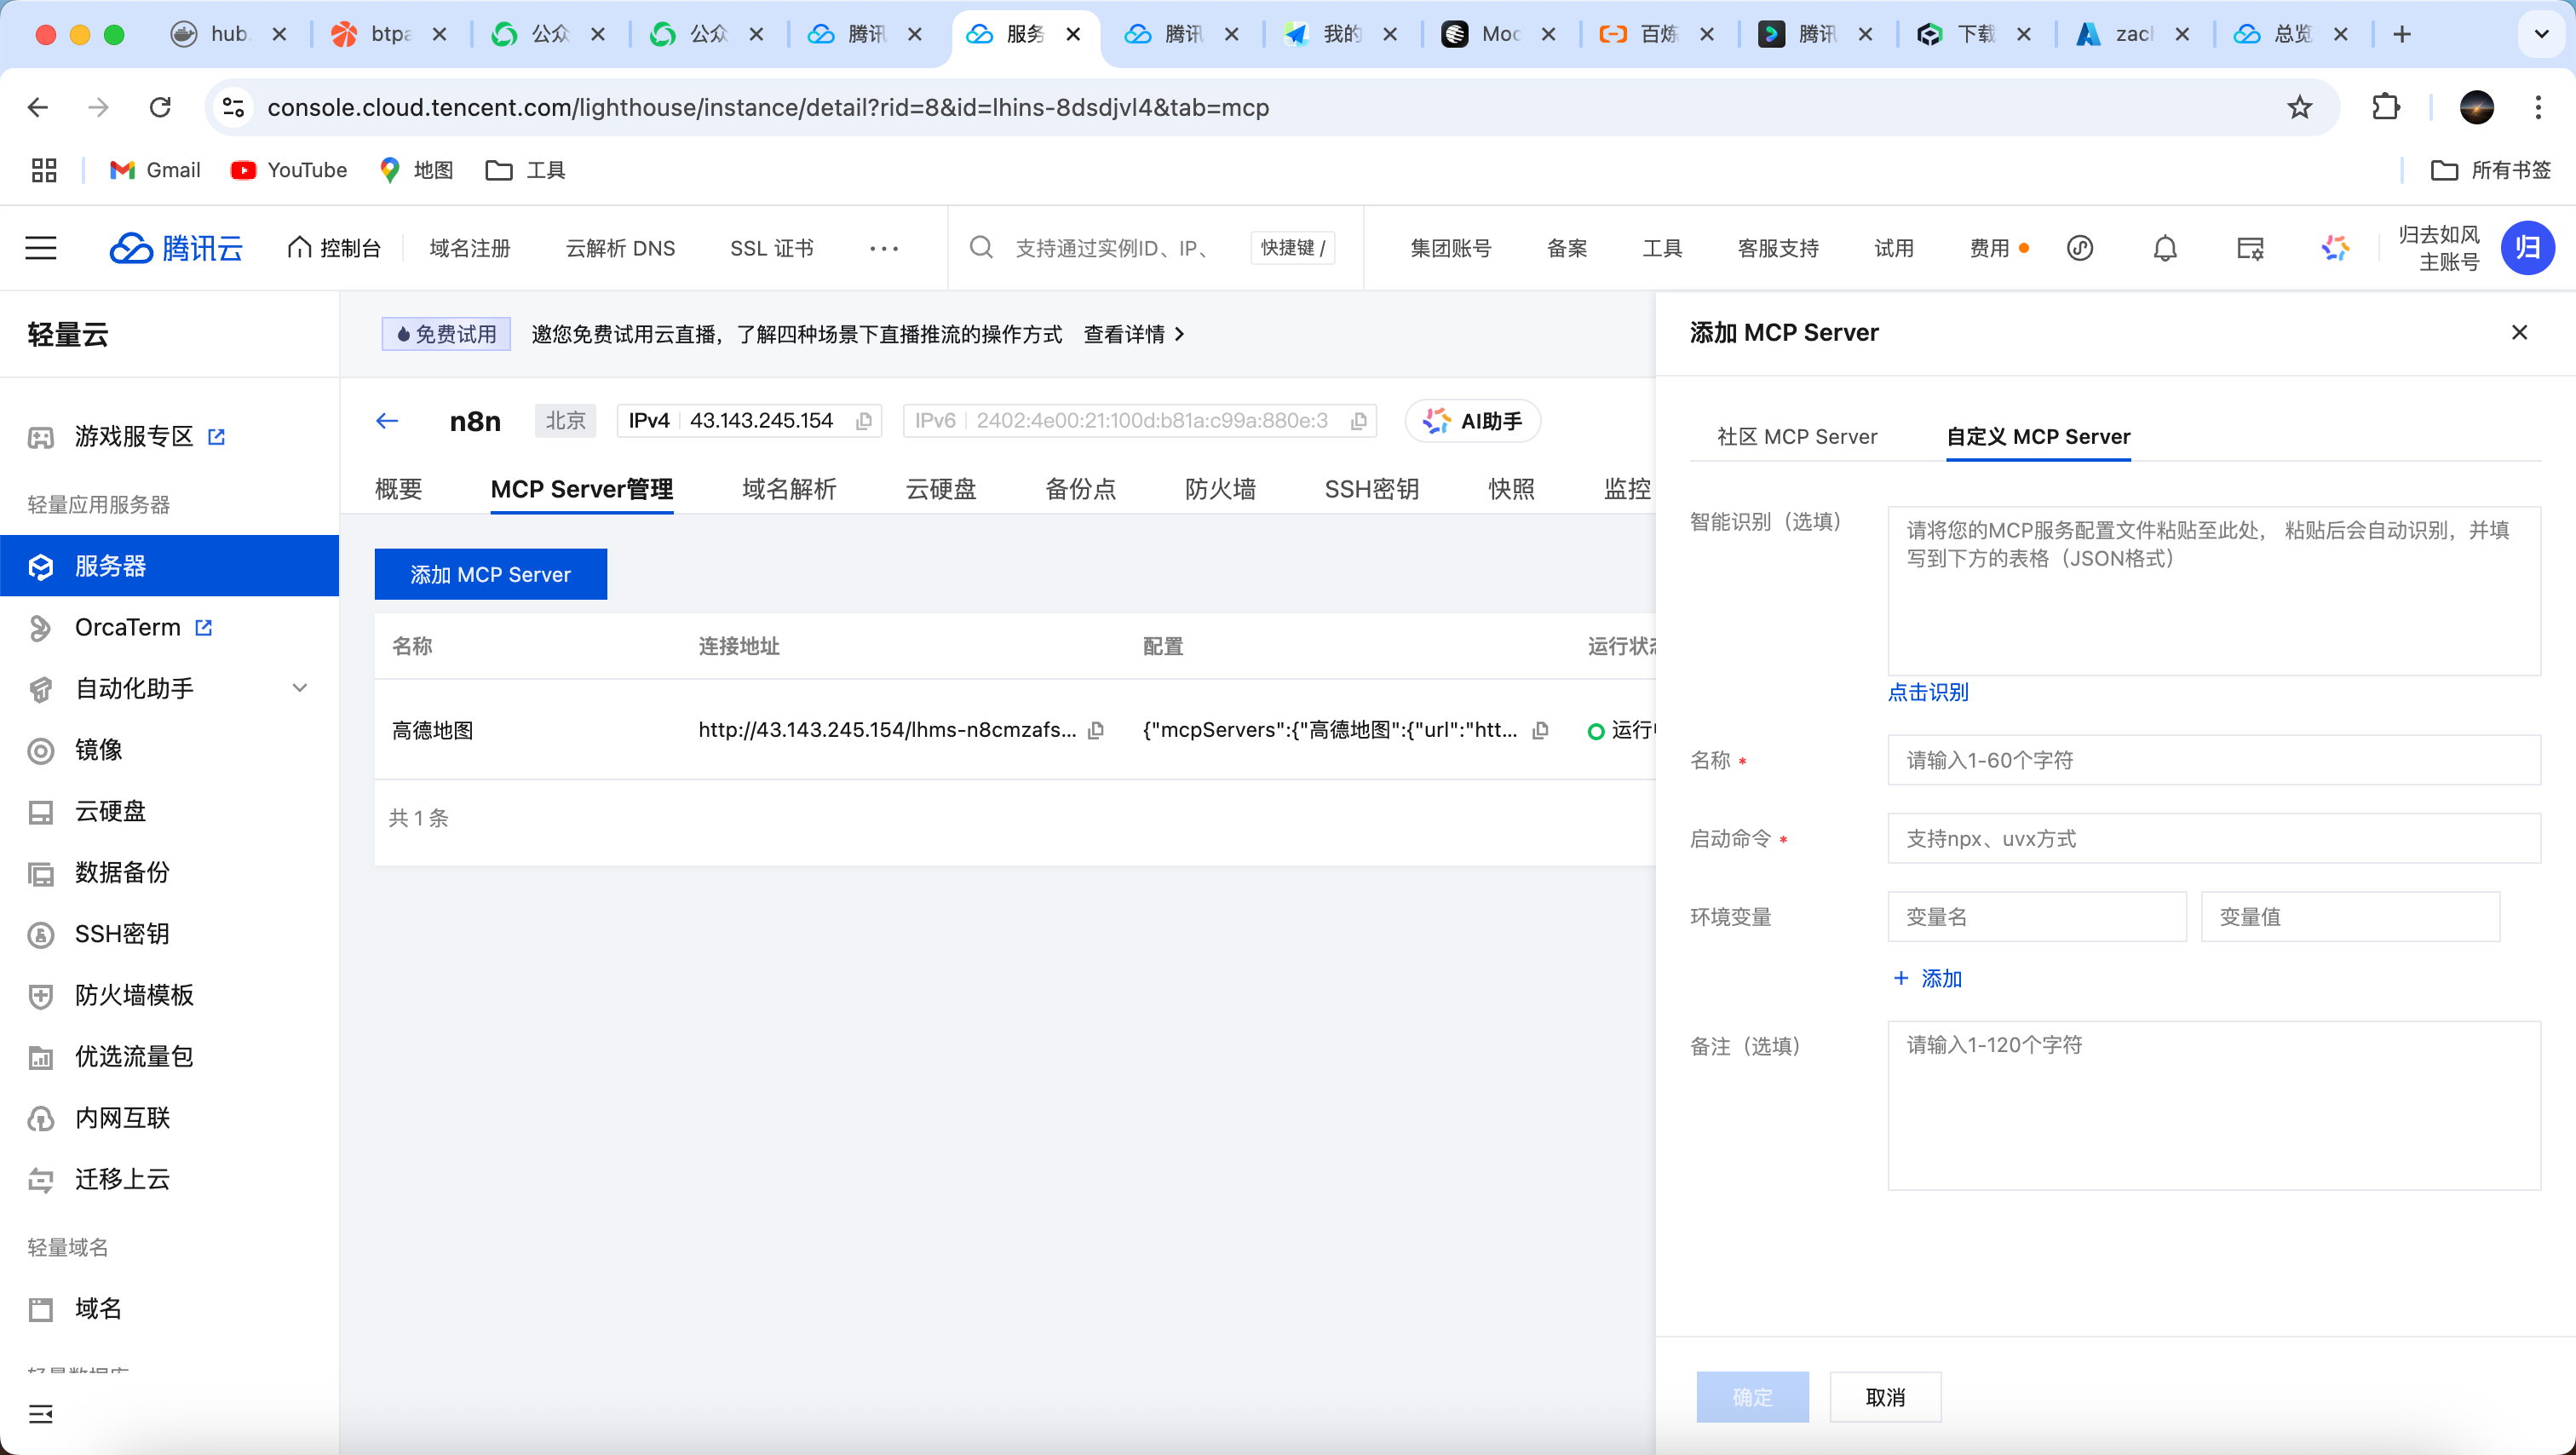Focus the 变量值 input field

[2349, 917]
